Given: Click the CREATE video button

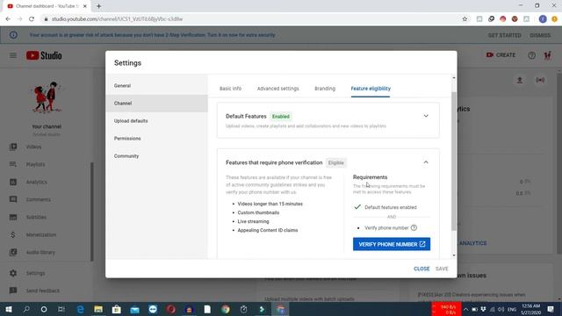Looking at the screenshot, I should (501, 55).
